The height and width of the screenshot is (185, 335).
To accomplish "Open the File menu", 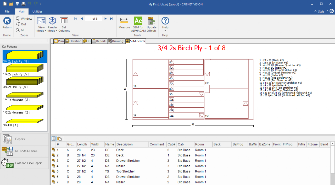I will [x=7, y=12].
